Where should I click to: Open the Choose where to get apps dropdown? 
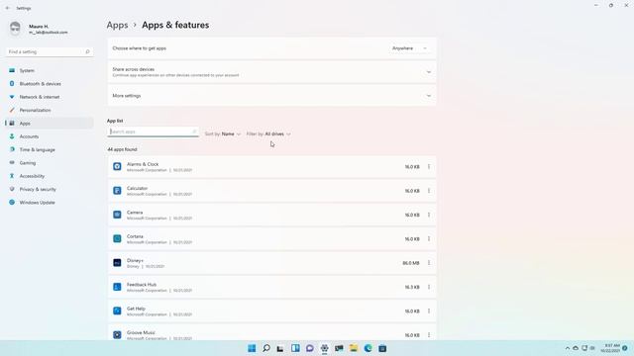pyautogui.click(x=409, y=48)
